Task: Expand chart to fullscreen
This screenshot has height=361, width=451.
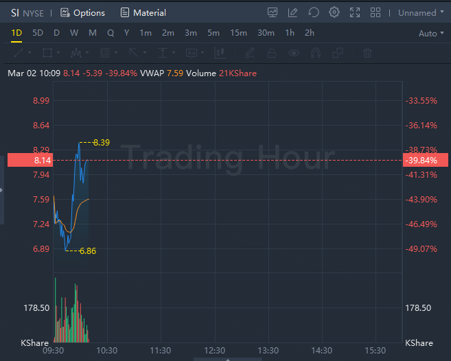Action: (355, 12)
